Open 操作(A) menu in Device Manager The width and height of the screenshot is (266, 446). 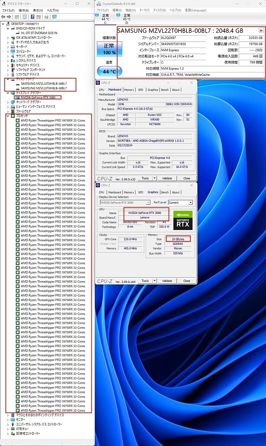pyautogui.click(x=24, y=10)
